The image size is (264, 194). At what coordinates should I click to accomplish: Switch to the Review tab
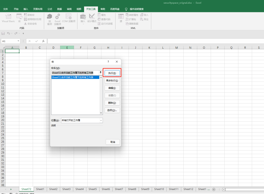coord(69,9)
